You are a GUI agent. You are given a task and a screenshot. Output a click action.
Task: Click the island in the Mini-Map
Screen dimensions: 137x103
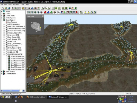coord(36,26)
